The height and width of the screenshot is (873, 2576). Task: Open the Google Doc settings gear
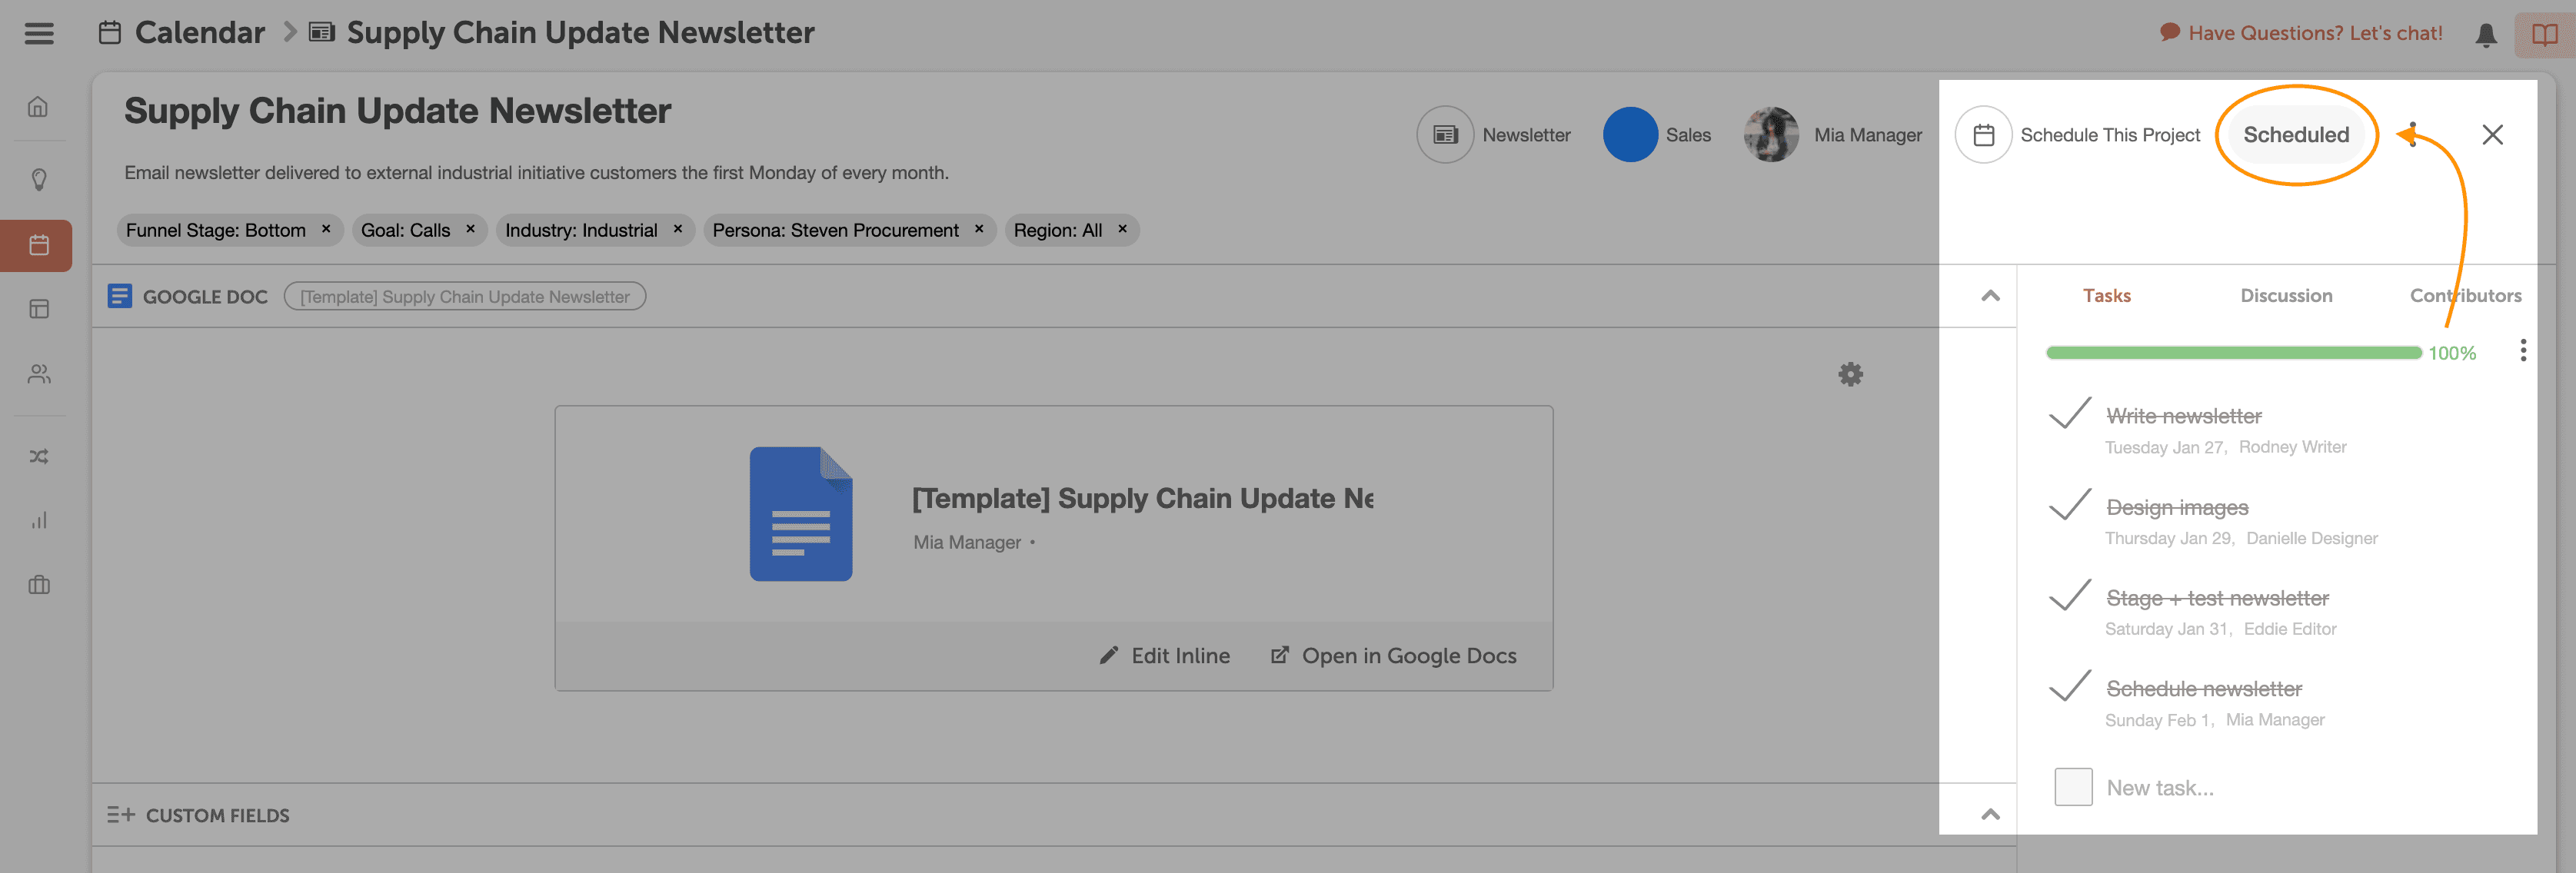pyautogui.click(x=1850, y=373)
